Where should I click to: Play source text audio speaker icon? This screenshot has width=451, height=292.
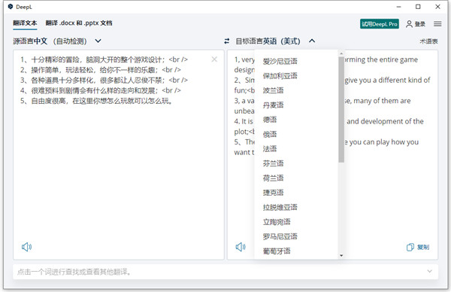26,247
